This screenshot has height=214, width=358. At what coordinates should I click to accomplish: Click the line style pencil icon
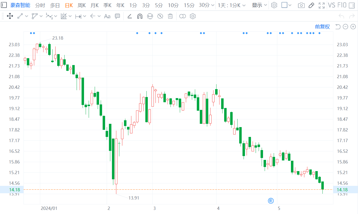coord(130,16)
